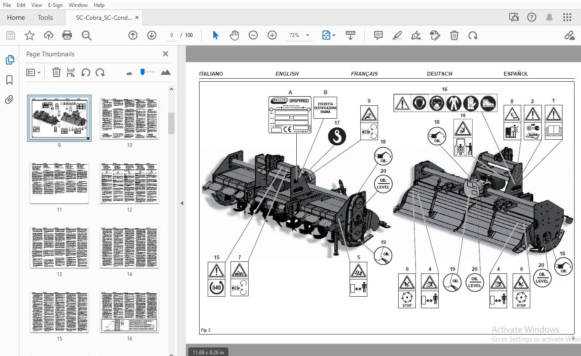
Task: Expand the 72% zoom level dropdown
Action: tap(307, 35)
